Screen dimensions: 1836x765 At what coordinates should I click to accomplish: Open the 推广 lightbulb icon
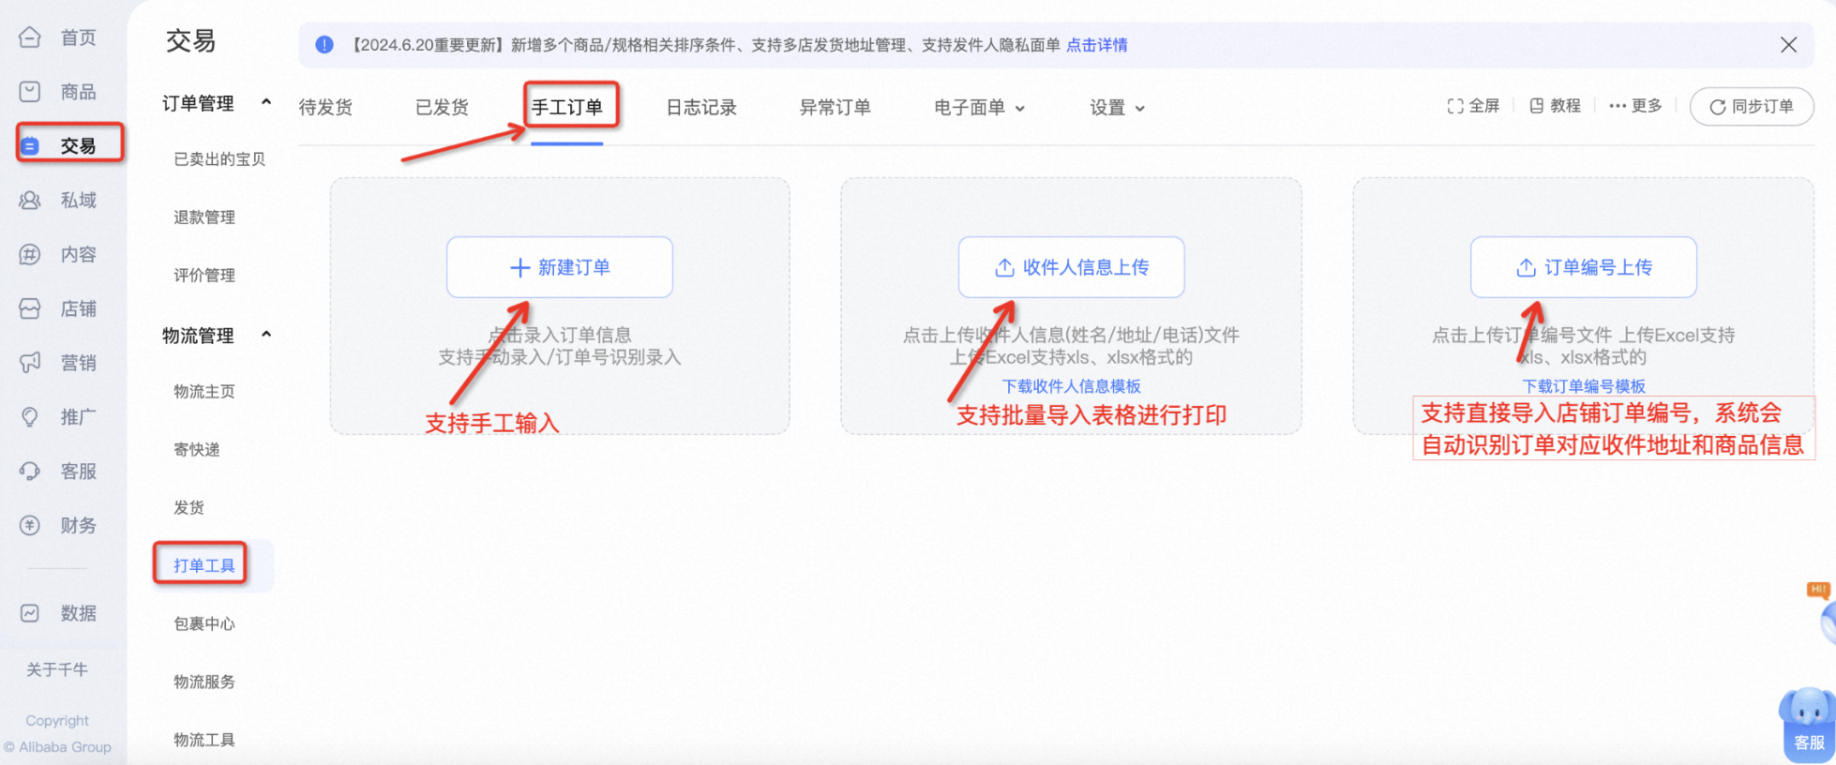click(x=30, y=417)
